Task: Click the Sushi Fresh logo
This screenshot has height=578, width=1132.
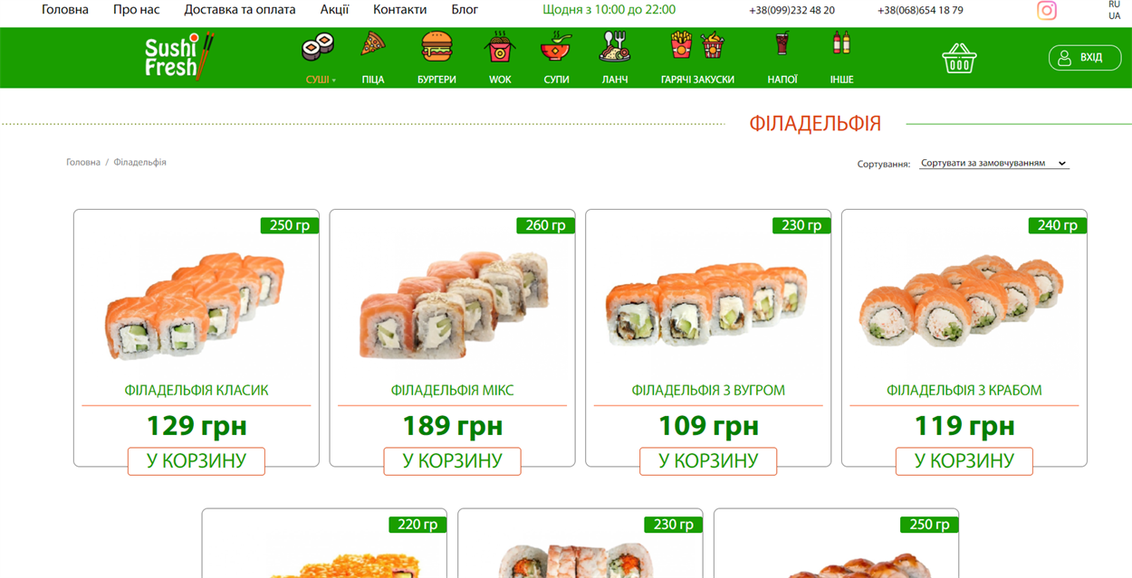Action: pos(178,57)
